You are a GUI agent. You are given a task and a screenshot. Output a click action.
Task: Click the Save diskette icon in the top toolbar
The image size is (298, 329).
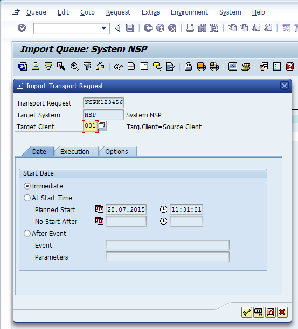[130, 27]
